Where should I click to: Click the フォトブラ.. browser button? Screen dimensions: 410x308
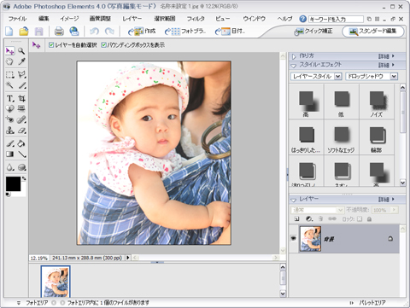(x=184, y=31)
